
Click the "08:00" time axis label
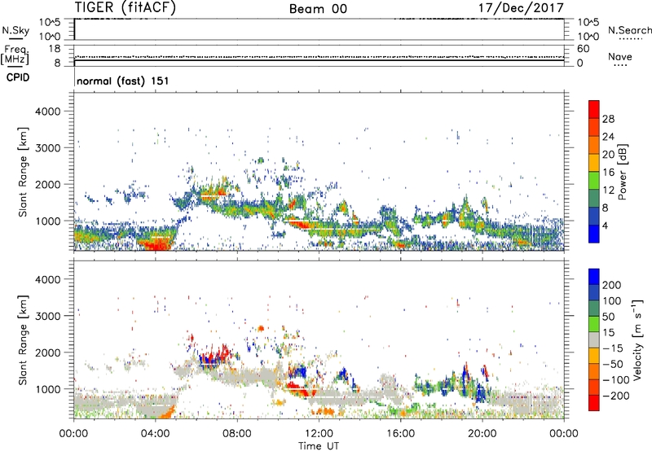[x=237, y=434]
